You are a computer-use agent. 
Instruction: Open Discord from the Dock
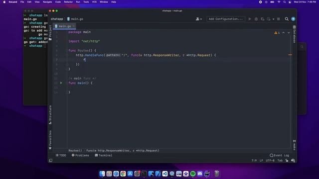[x=200, y=174]
